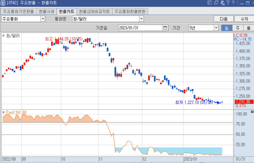Click the small square beside Fast %K 60
Screen dimensions: 254x163
(3, 112)
